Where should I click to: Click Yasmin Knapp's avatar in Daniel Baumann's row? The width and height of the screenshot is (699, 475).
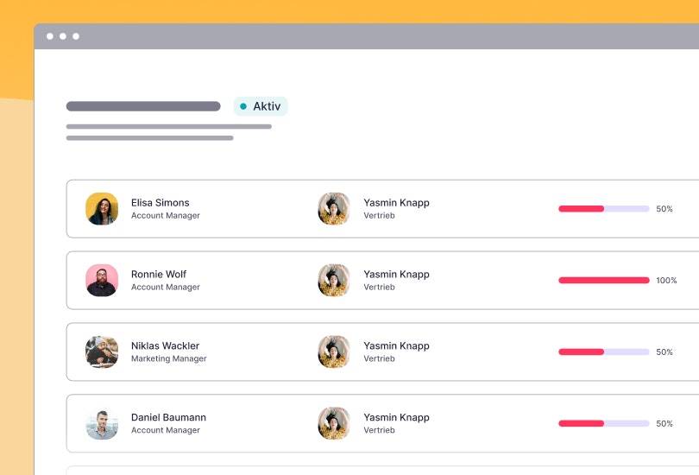[x=333, y=424]
